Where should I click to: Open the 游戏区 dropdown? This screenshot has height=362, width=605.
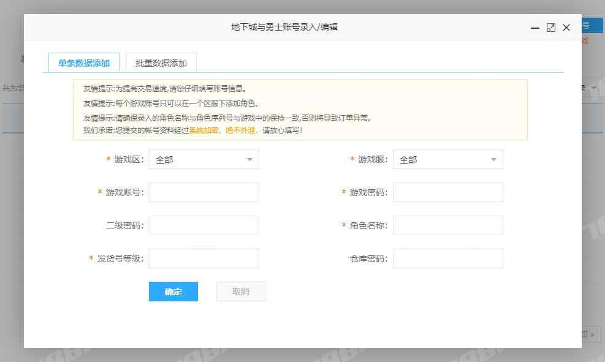coord(204,159)
